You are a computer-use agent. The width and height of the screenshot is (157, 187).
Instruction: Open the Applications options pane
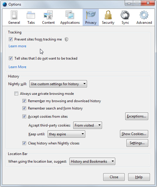tap(70, 17)
